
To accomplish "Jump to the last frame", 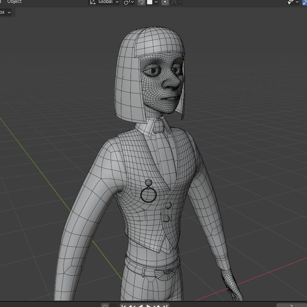I will pyautogui.click(x=166, y=305).
